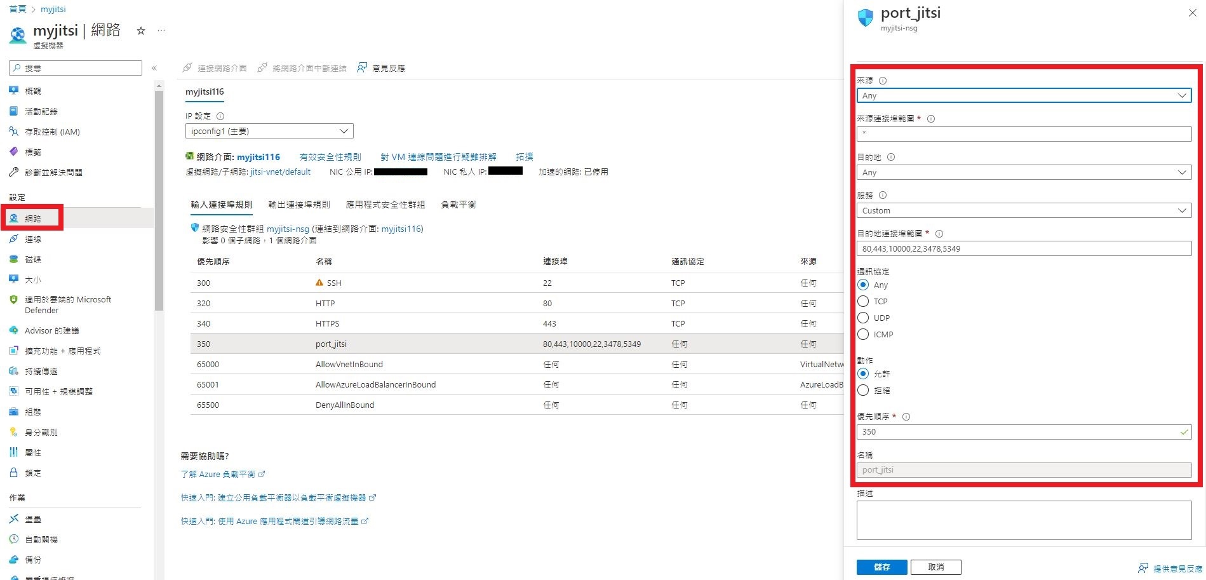The width and height of the screenshot is (1206, 580).
Task: Open 鎖定 locks sidebar item
Action: click(32, 473)
